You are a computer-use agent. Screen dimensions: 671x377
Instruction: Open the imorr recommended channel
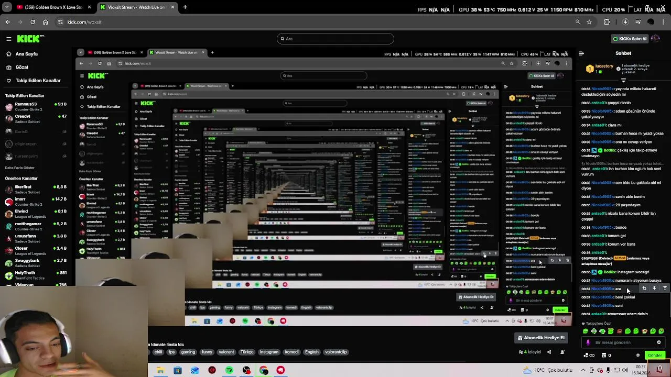(x=36, y=201)
